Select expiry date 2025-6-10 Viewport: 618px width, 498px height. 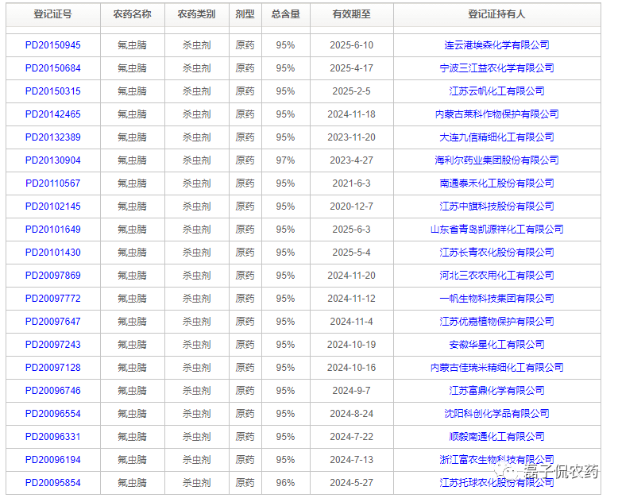352,45
